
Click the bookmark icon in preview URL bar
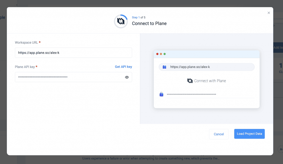point(164,67)
